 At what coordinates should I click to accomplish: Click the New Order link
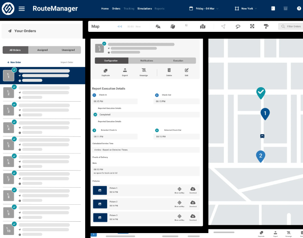pos(14,62)
